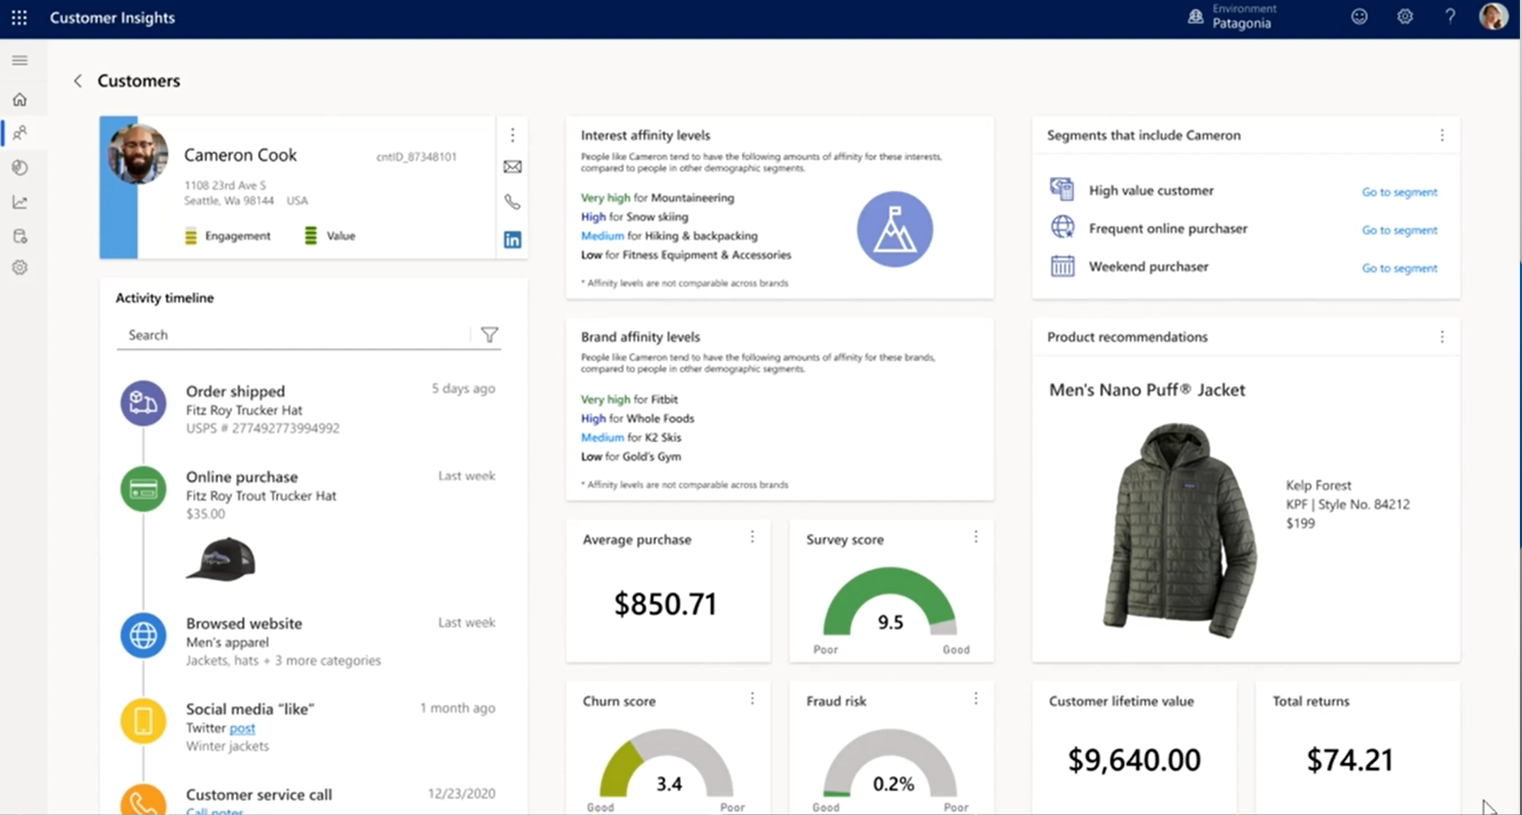Open Average purchase card options menu
The height and width of the screenshot is (815, 1522).
pyautogui.click(x=752, y=537)
